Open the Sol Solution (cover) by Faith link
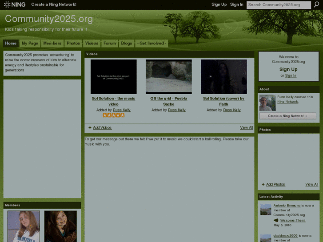323x242 pixels. point(224,101)
